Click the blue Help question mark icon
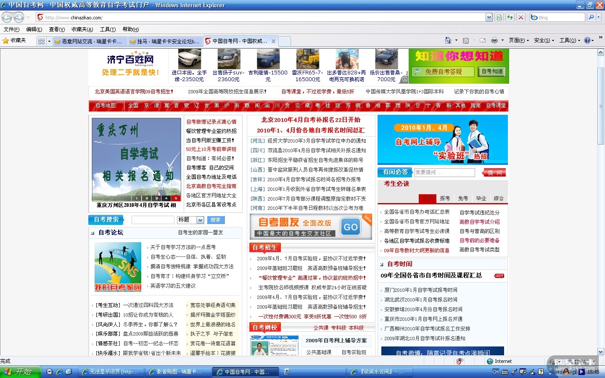The height and width of the screenshot is (378, 605). tap(587, 41)
